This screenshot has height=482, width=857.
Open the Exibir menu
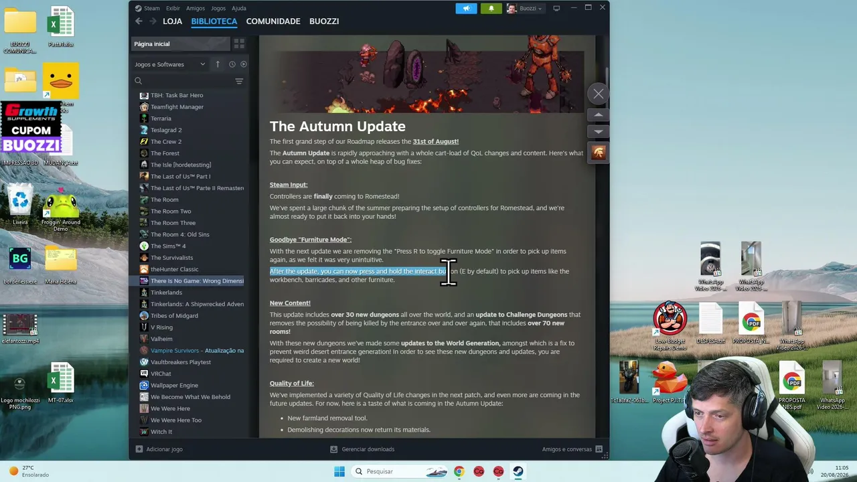pos(173,8)
